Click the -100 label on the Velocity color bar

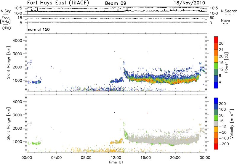224,138
